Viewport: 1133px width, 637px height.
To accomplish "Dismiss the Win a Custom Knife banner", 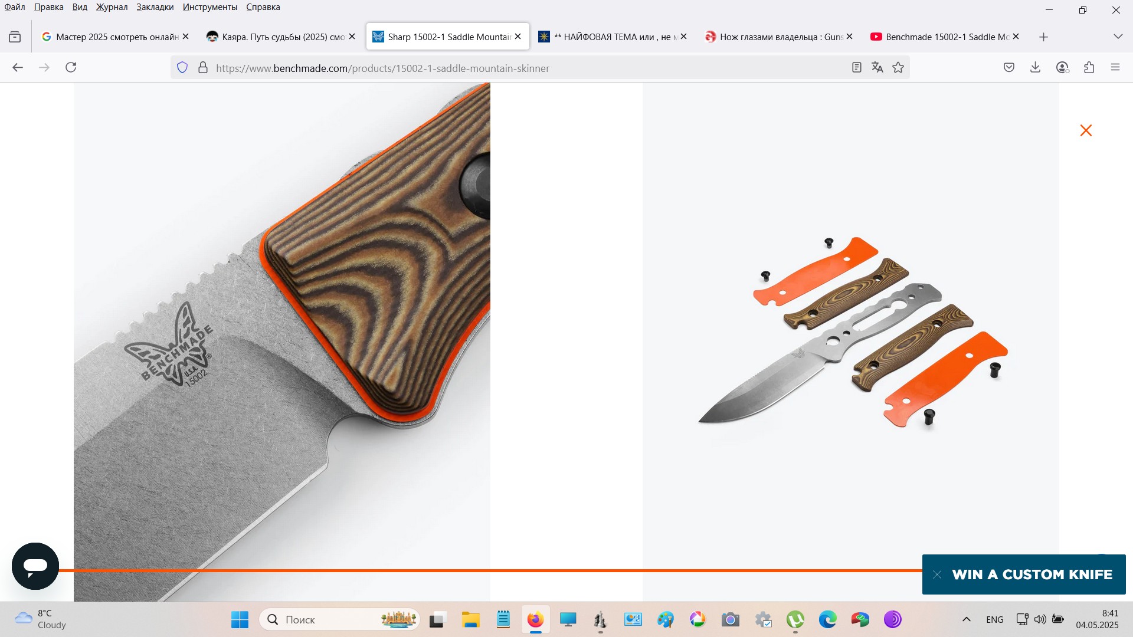I will [x=937, y=574].
